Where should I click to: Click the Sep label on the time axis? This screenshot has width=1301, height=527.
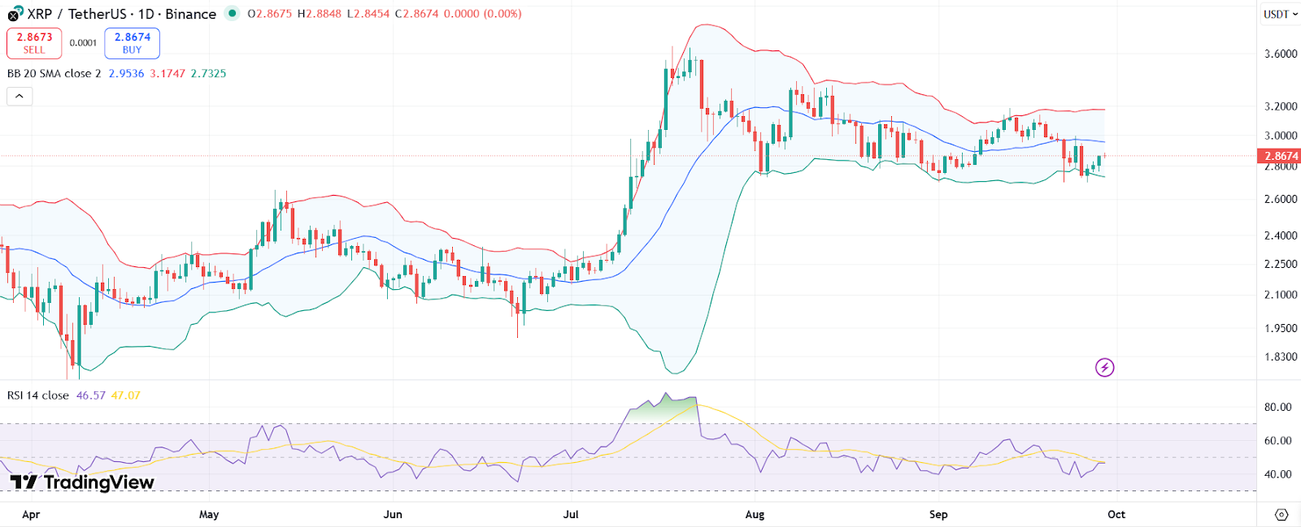click(938, 515)
